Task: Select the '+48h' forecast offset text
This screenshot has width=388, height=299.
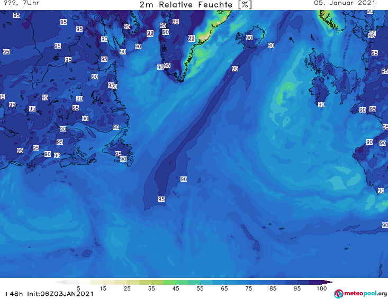Action: (x=14, y=294)
